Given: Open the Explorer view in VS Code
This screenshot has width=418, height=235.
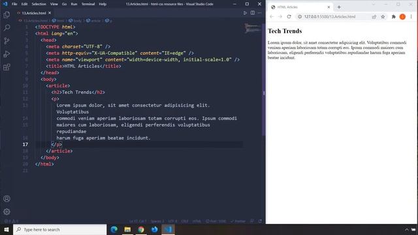Looking at the screenshot, I should (x=7, y=14).
